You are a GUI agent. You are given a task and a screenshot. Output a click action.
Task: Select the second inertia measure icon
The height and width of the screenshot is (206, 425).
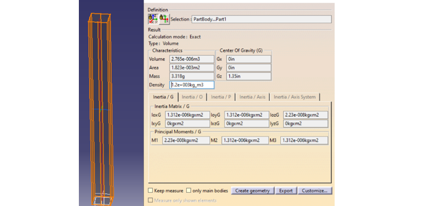pos(164,19)
